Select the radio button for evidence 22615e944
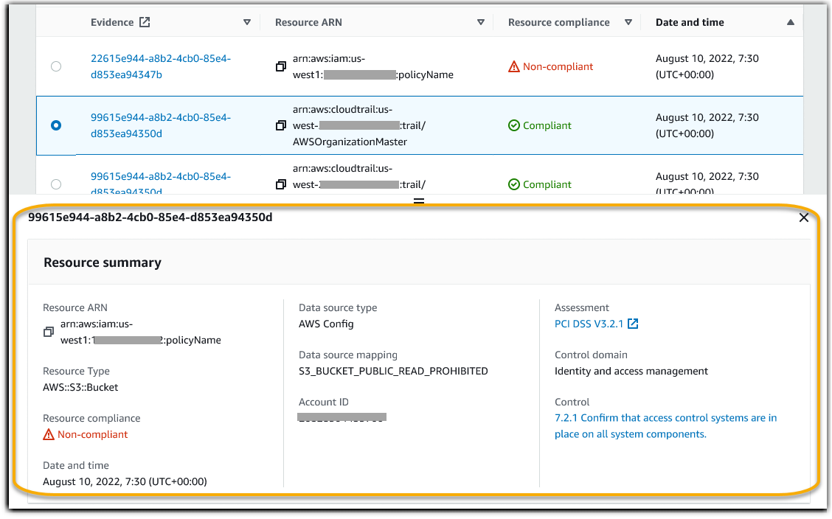The image size is (832, 519). 56,66
